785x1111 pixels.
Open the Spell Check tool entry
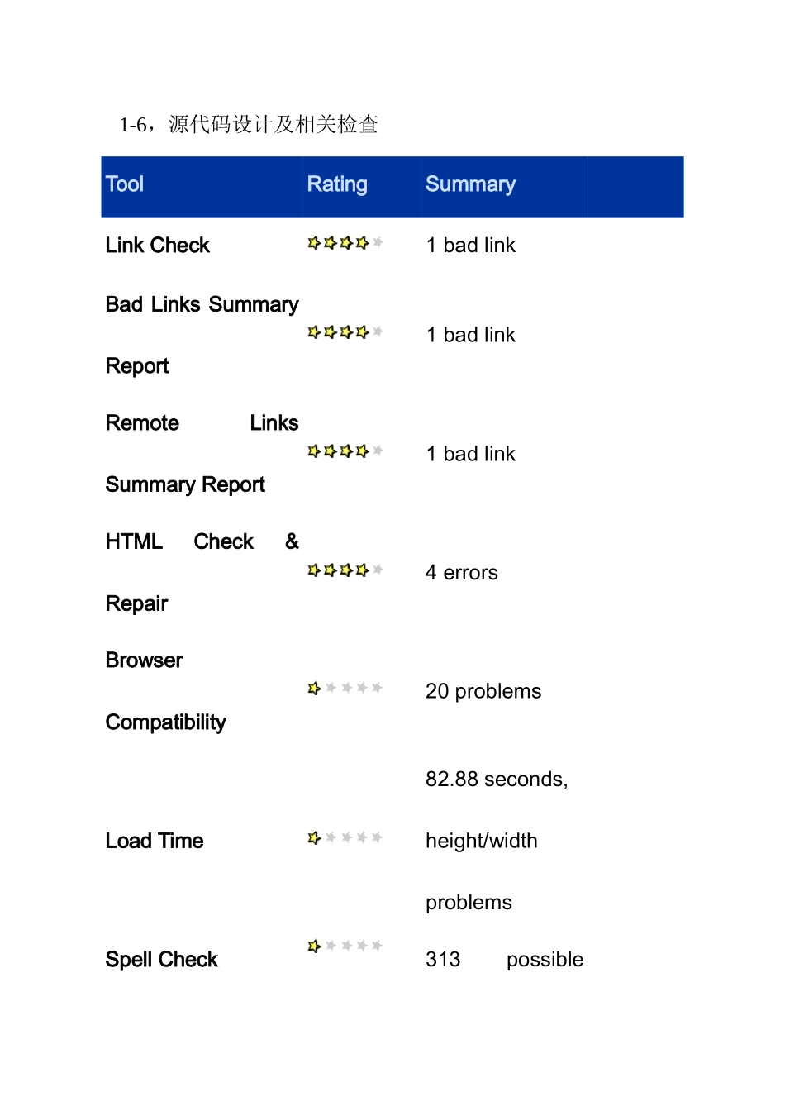point(162,960)
